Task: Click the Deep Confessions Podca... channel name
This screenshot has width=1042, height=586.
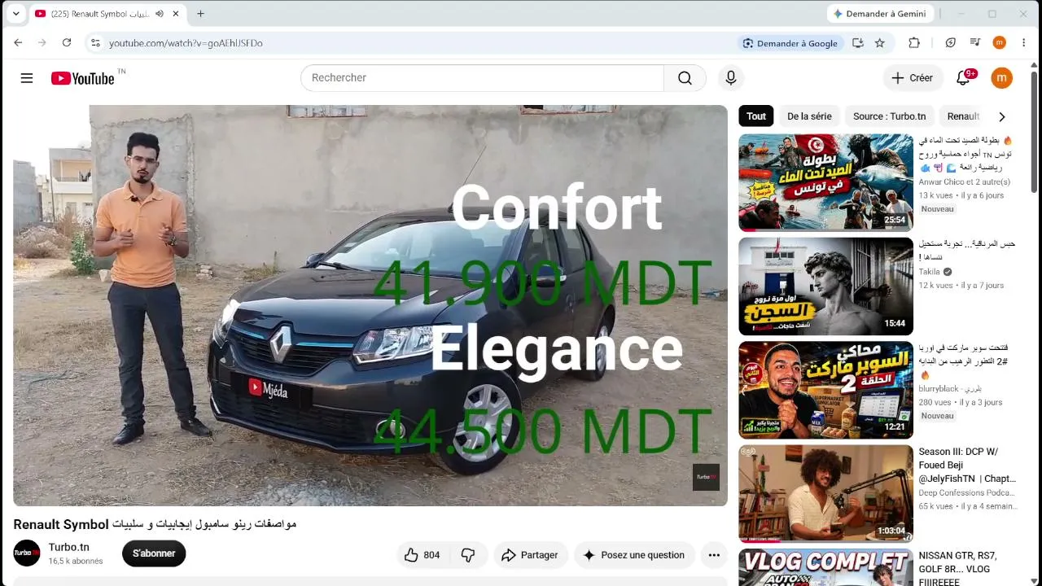Action: point(967,492)
